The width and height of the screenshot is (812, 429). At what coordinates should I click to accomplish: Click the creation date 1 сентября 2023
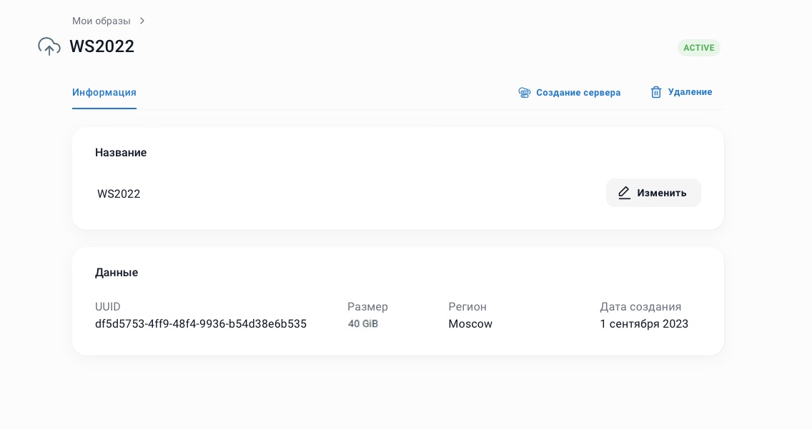click(x=644, y=323)
